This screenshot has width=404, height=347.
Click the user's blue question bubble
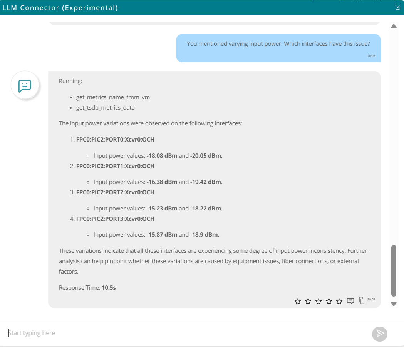click(278, 48)
